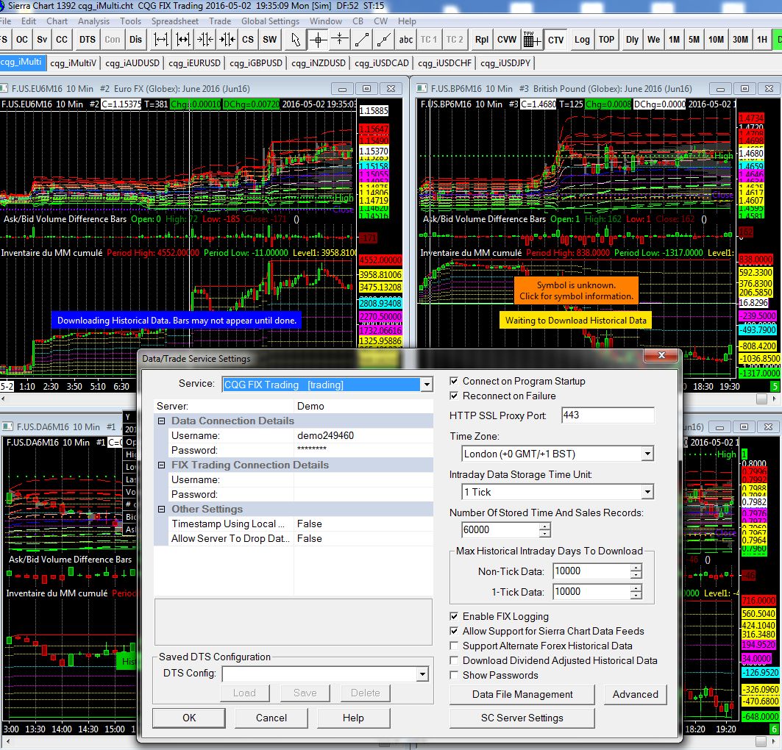Click the Data File Management button
The width and height of the screenshot is (782, 750).
522,694
